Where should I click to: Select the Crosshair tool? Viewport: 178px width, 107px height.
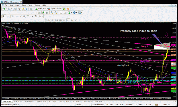click(8, 16)
